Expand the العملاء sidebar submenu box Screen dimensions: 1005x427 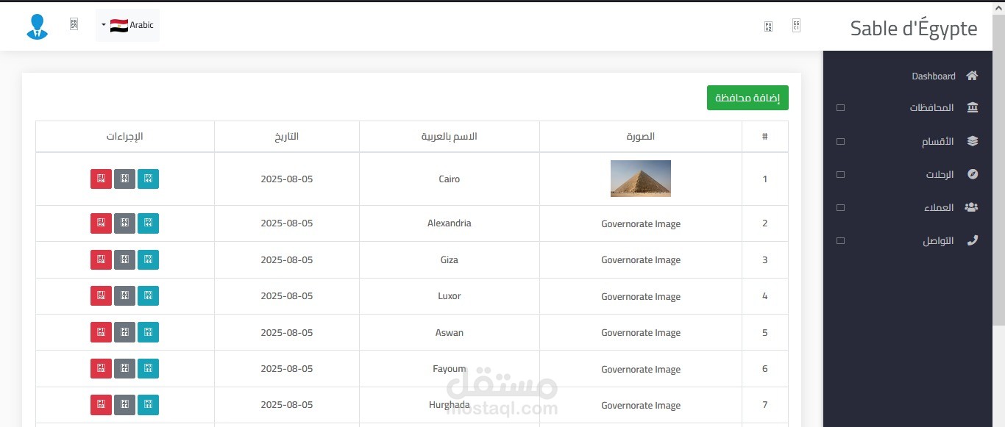[x=841, y=207]
